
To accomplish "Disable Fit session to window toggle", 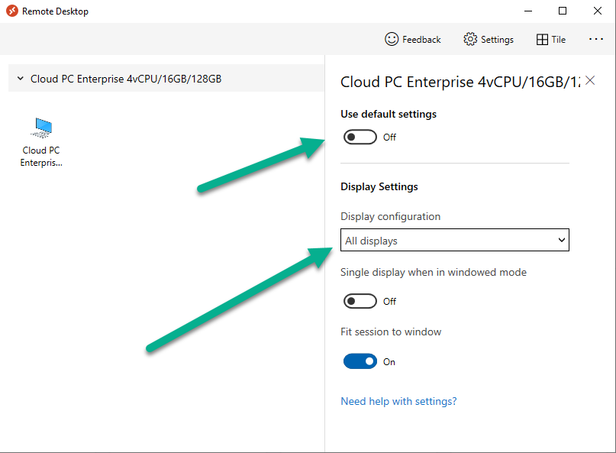I will [360, 361].
